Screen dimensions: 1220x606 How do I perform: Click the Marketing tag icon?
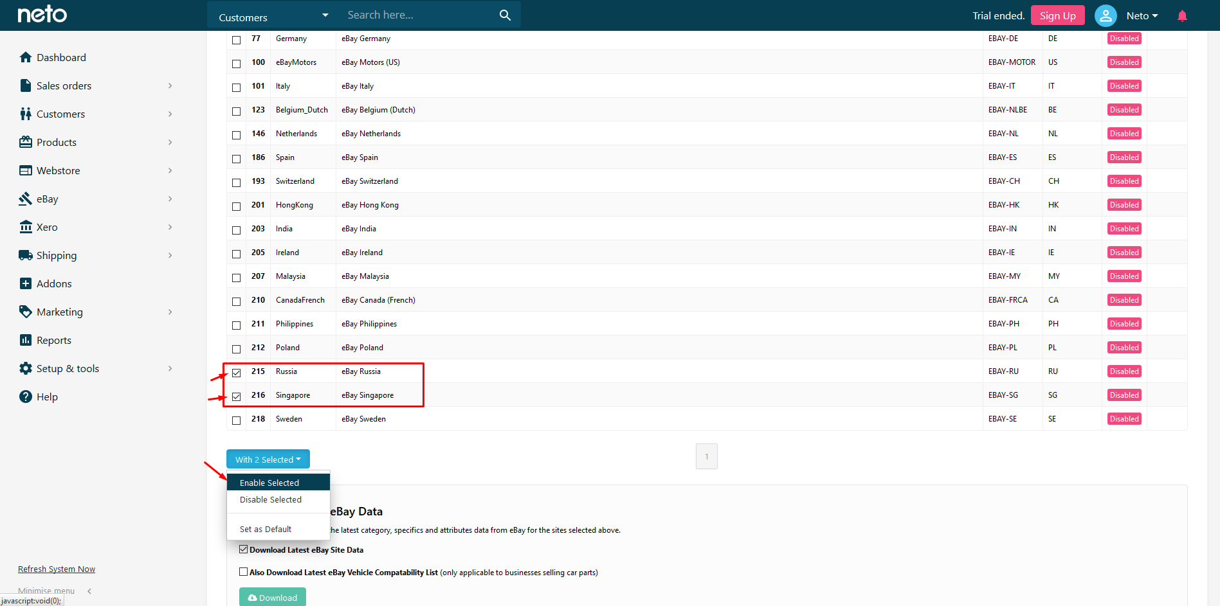tap(26, 312)
